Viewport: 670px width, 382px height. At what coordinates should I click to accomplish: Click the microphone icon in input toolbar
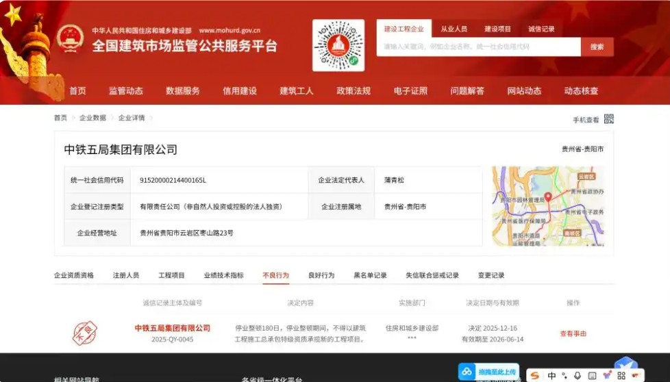[578, 376]
